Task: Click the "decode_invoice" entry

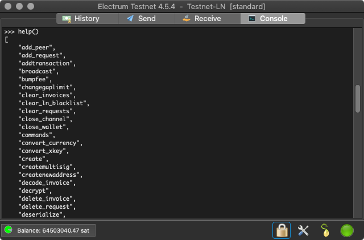Action: pos(47,183)
